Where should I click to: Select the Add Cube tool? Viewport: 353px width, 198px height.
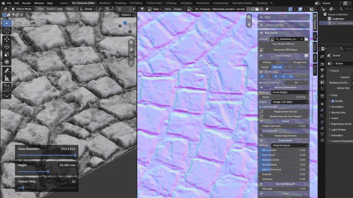(7, 87)
